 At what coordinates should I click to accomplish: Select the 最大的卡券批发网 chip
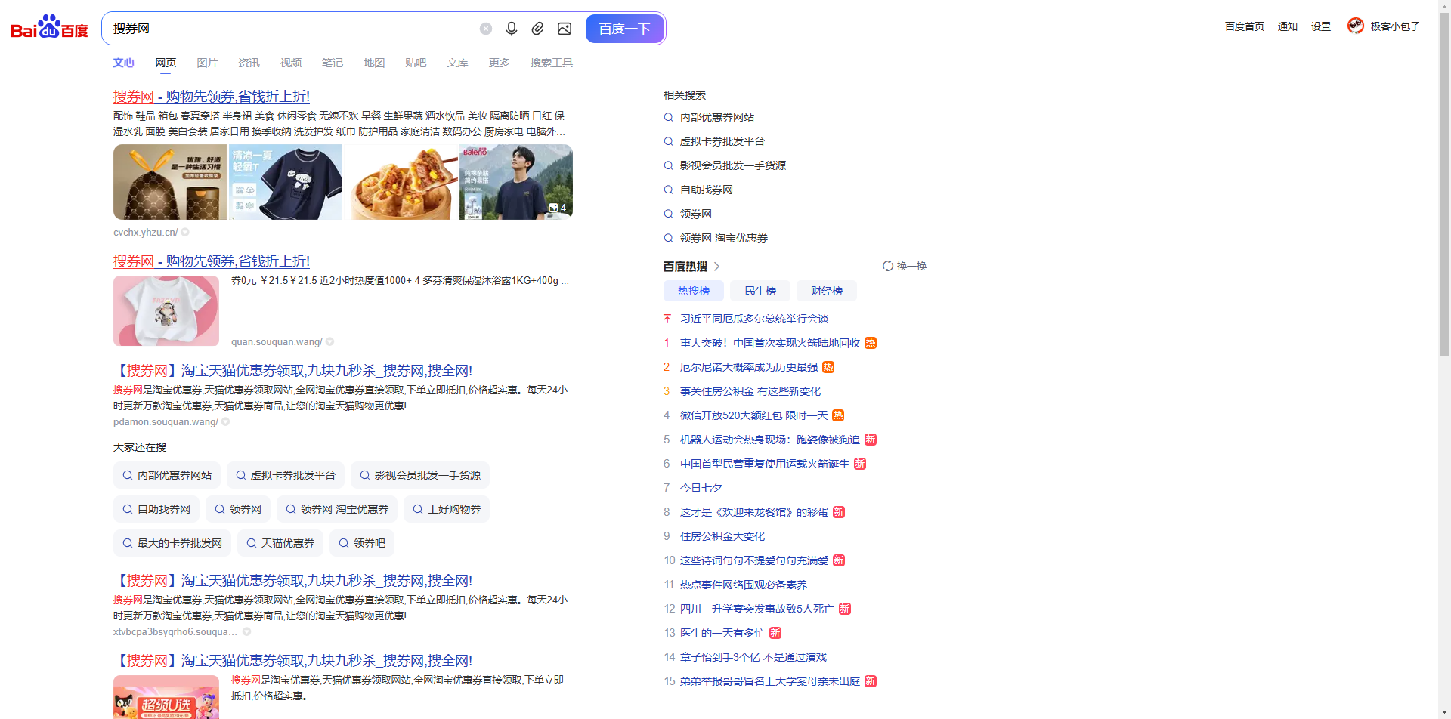[x=172, y=543]
